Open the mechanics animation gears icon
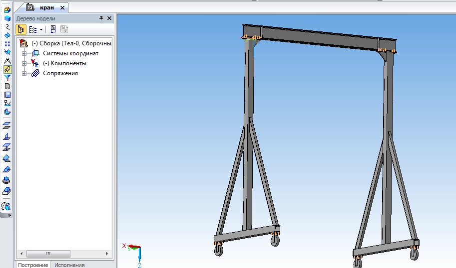Screen dimensions: 456x268 coord(6,206)
